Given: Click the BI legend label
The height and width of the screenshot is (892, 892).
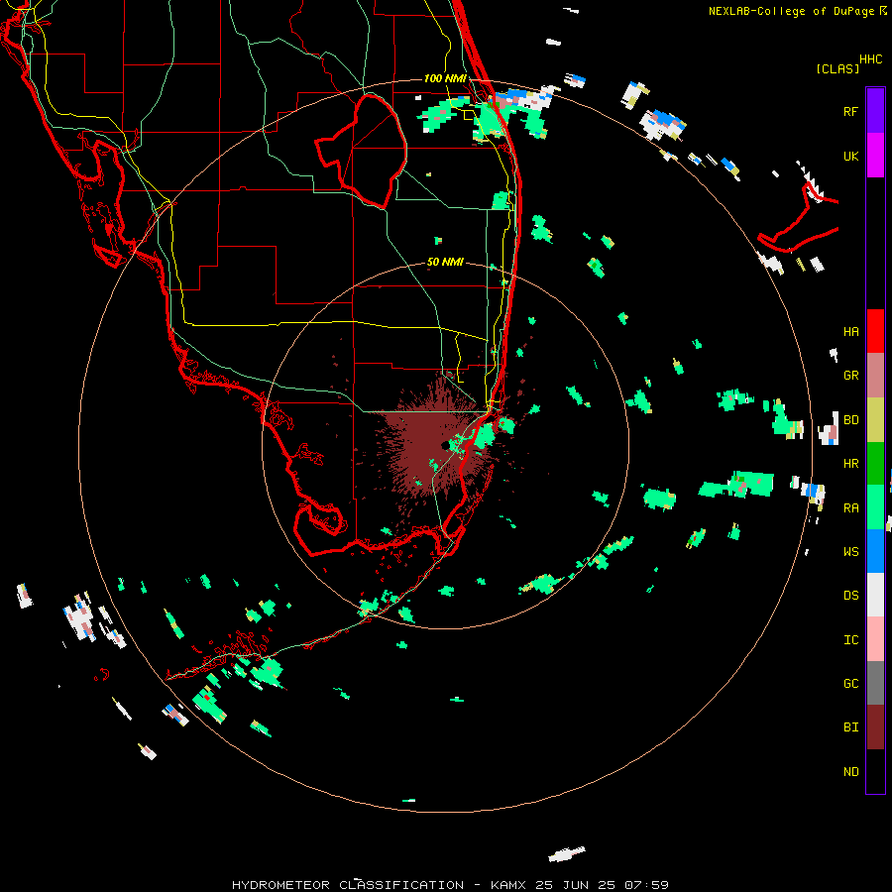Looking at the screenshot, I should point(850,727).
